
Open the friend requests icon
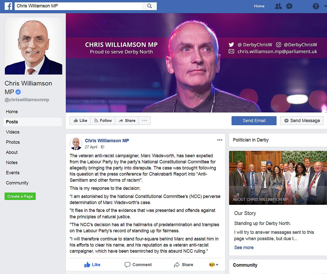(x=278, y=6)
